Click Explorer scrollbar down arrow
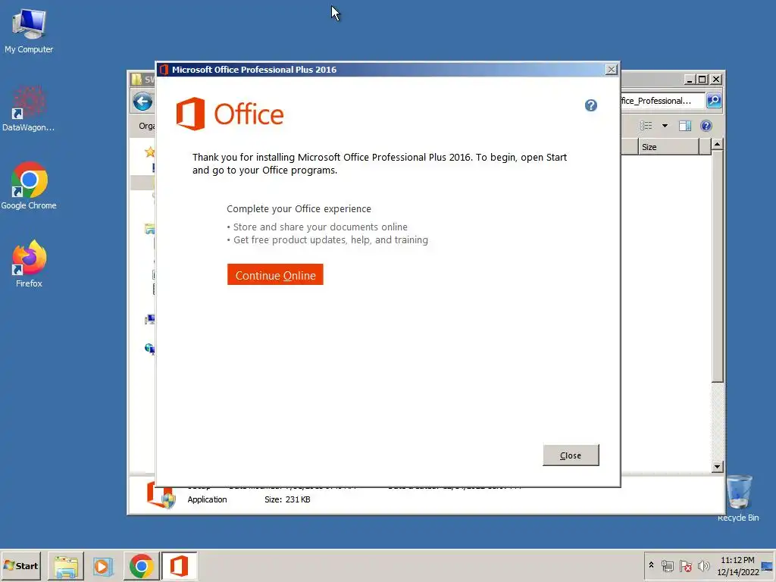Screen dimensions: 776x582 [x=717, y=466]
